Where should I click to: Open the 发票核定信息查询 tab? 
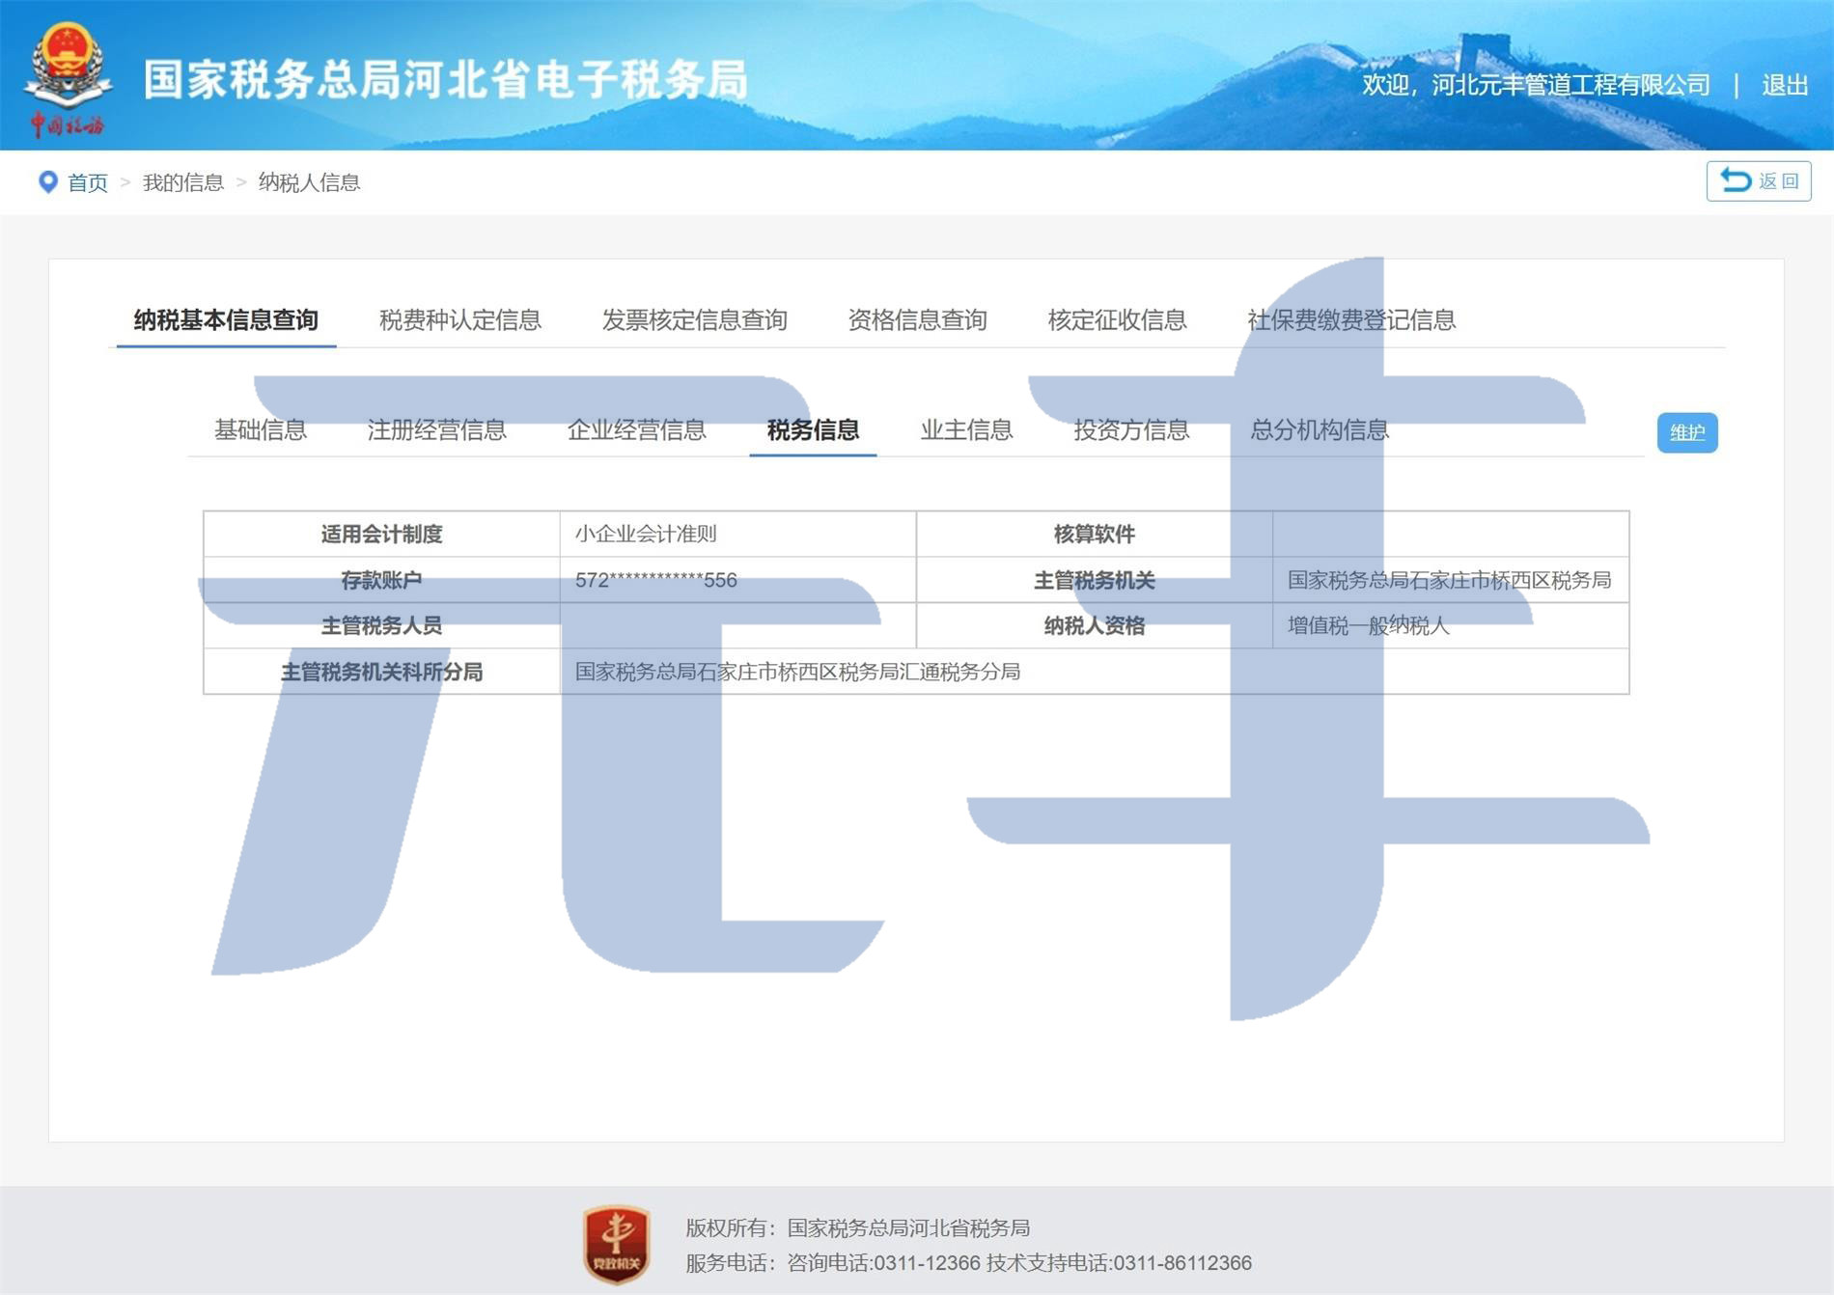pyautogui.click(x=694, y=320)
